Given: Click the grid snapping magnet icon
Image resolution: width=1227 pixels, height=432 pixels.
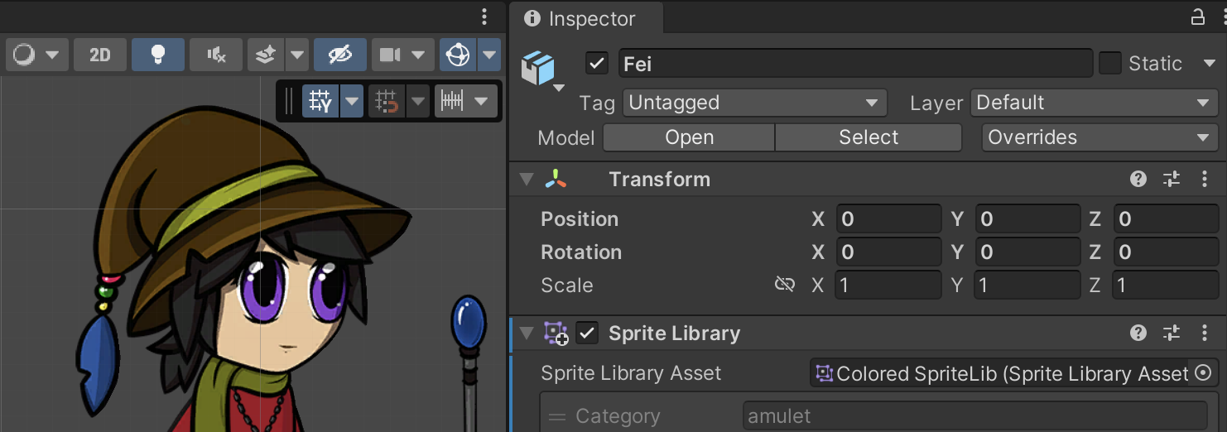Looking at the screenshot, I should [387, 102].
